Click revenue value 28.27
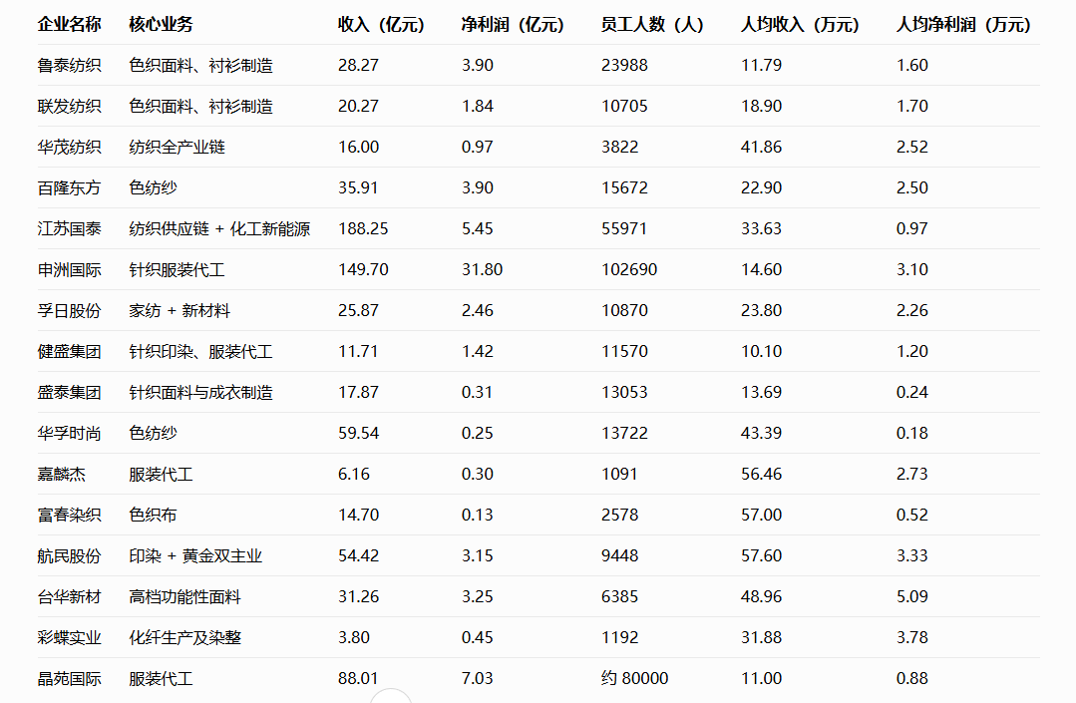The image size is (1076, 703). [358, 65]
